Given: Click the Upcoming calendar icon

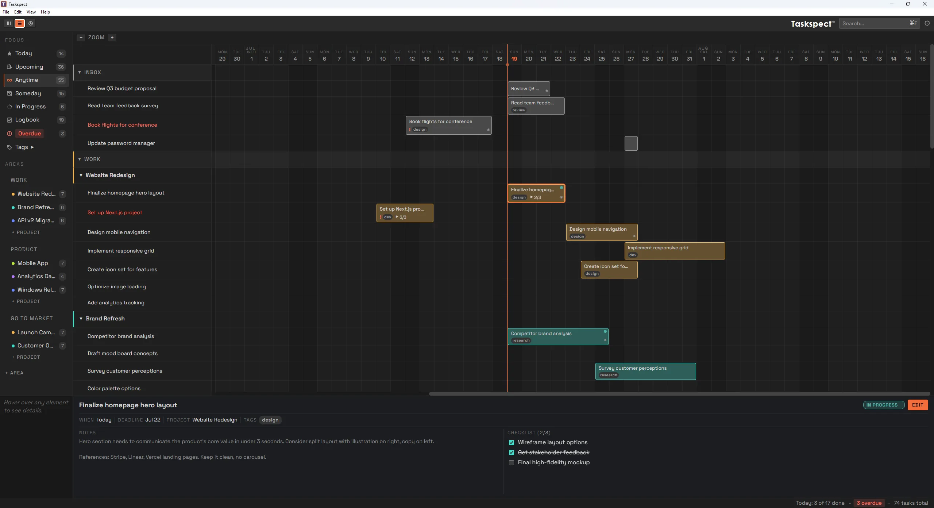Looking at the screenshot, I should click(9, 67).
